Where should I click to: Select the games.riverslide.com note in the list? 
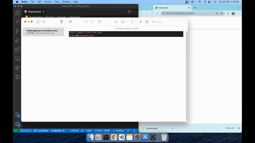tap(43, 32)
